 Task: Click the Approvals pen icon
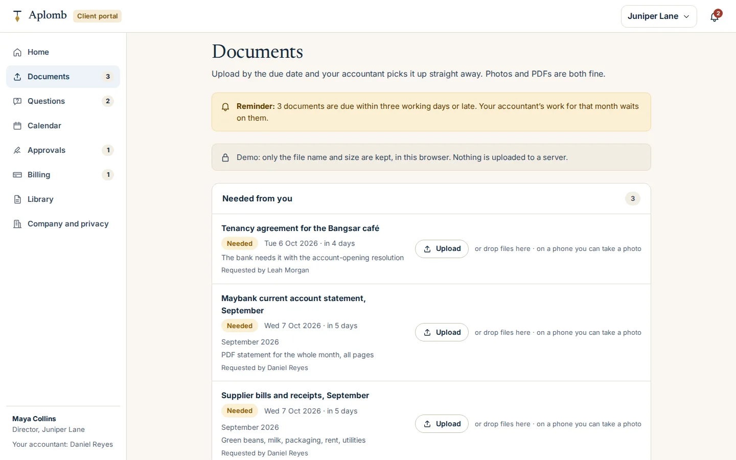[17, 150]
